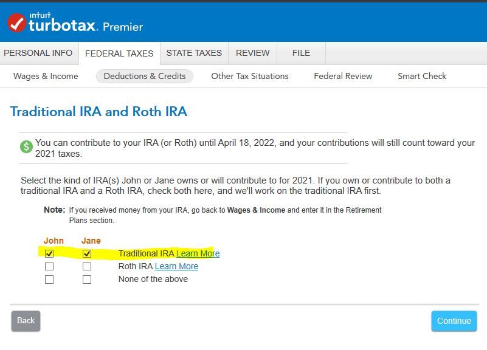Open Other Tax Situations section
This screenshot has height=350, width=487.
(250, 77)
